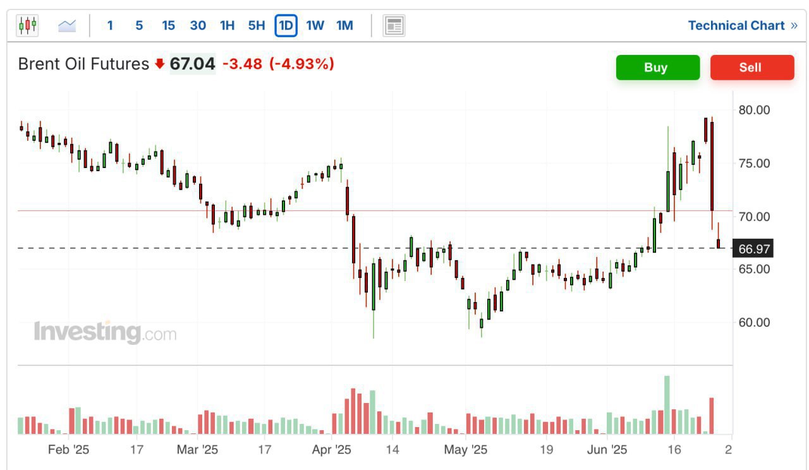Open the news overlay icon in toolbar
The width and height of the screenshot is (809, 470).
pos(394,25)
